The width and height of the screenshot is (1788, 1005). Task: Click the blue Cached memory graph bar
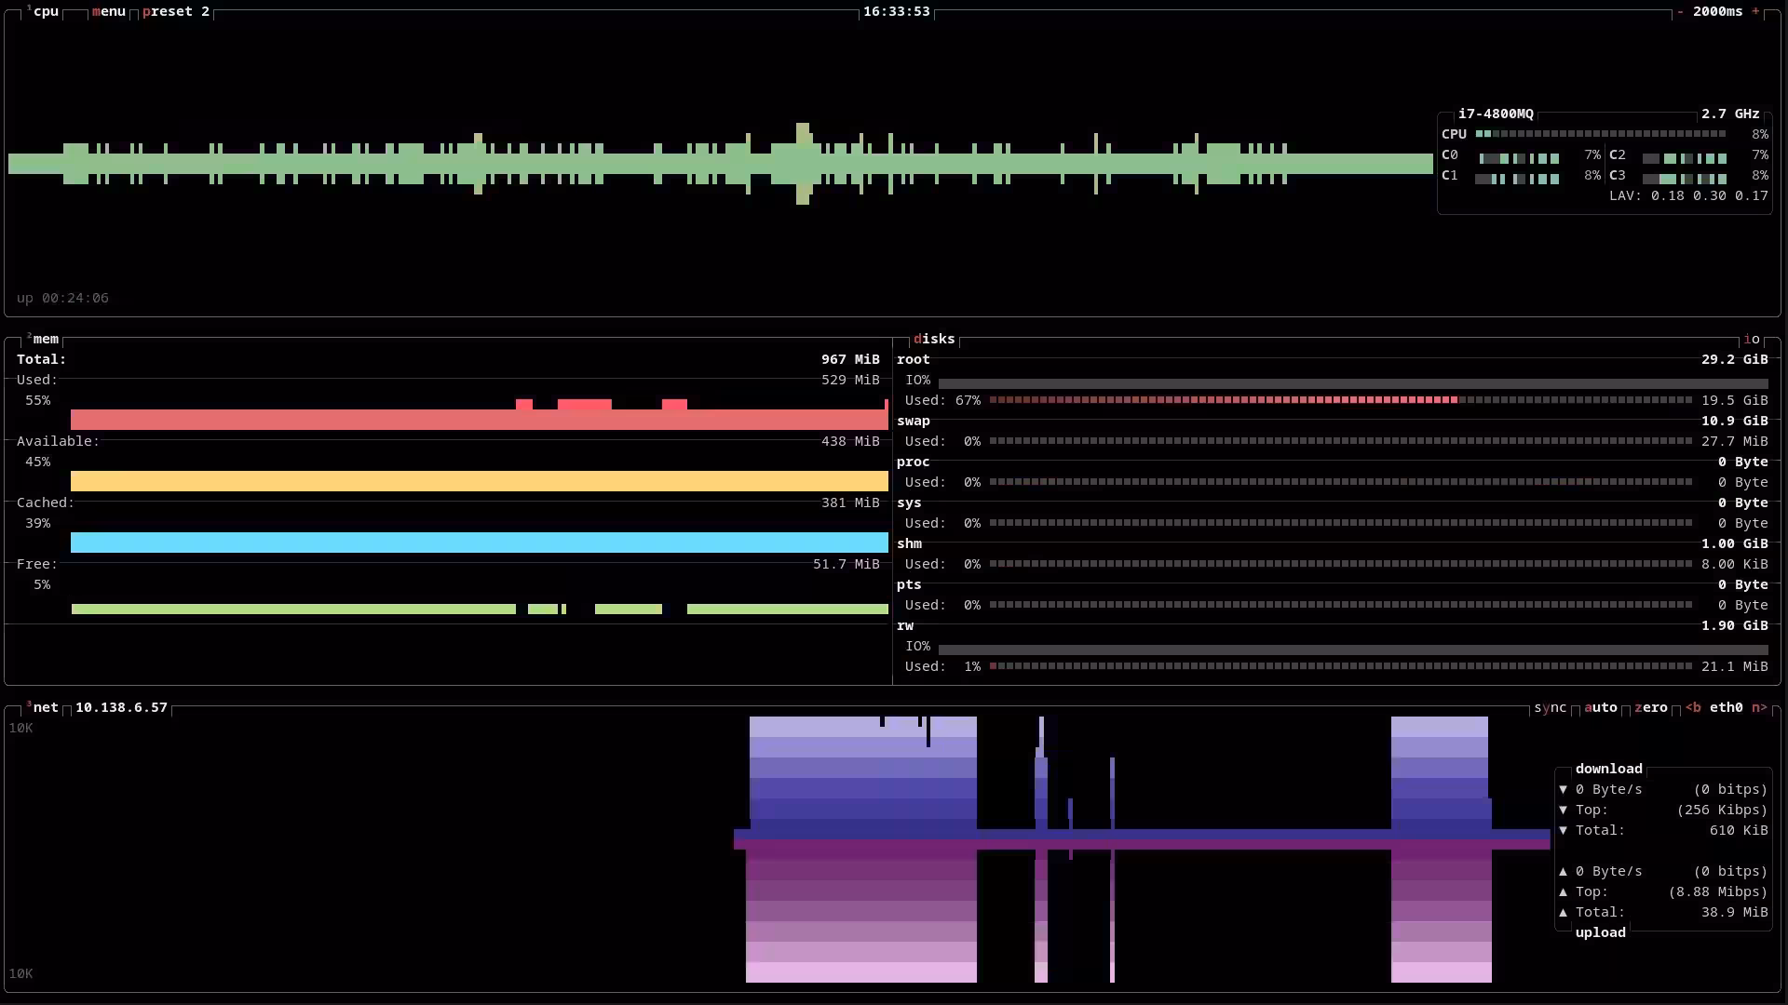(480, 543)
